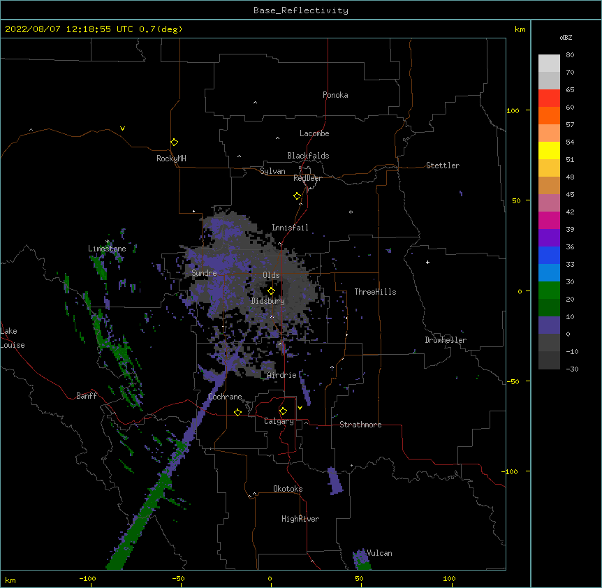
Task: Click the -30 value in the dBZ legend
Action: [572, 369]
